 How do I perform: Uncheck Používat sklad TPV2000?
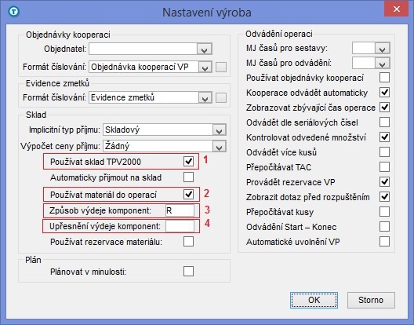(188, 161)
